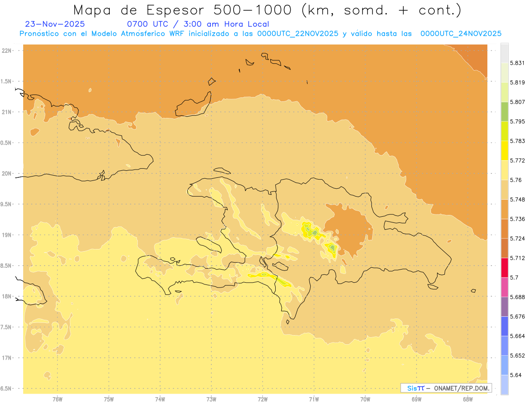Select the red swatch between 5.712 and 5.7
The image size is (525, 405).
point(504,267)
